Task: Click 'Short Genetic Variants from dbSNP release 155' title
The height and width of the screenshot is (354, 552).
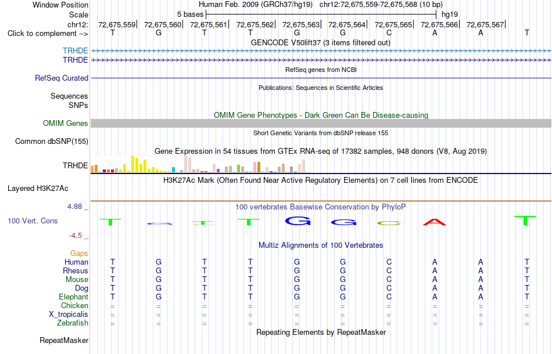Action: point(321,133)
